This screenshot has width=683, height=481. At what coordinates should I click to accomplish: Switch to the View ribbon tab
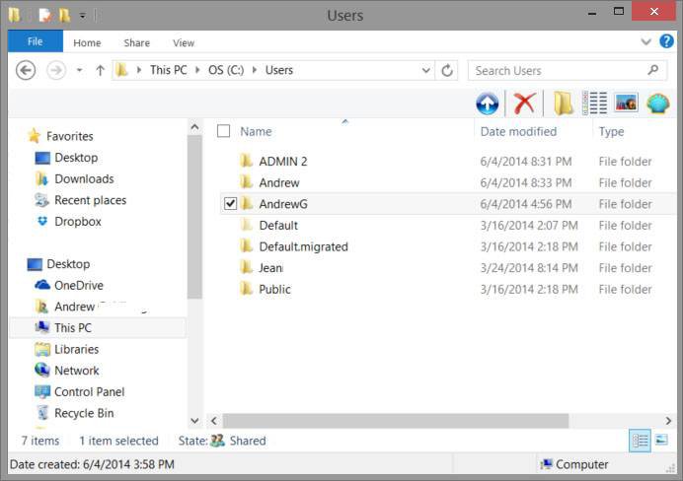pos(184,43)
